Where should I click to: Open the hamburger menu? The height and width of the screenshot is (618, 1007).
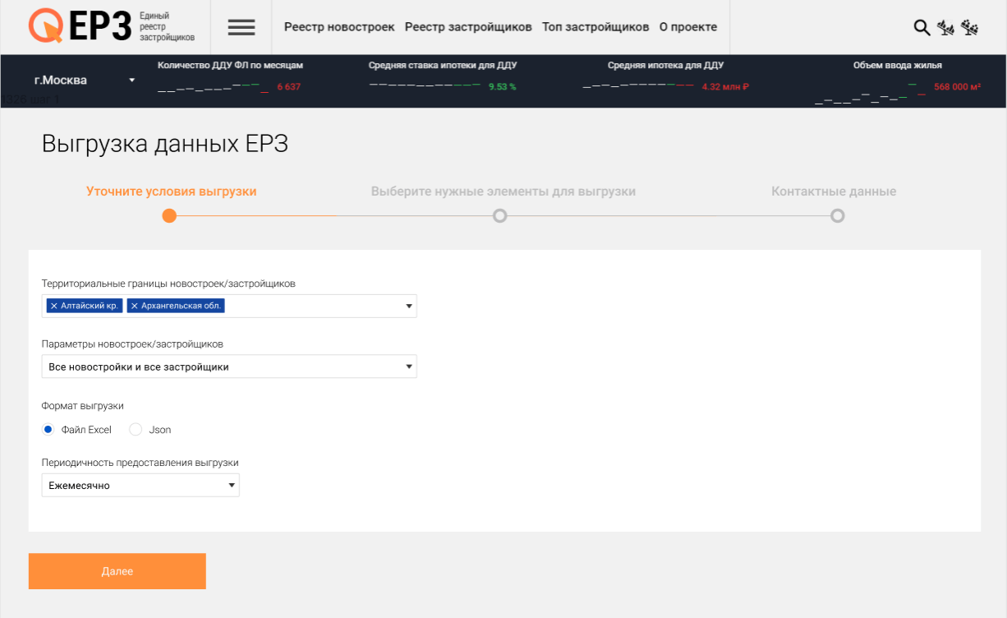point(241,27)
